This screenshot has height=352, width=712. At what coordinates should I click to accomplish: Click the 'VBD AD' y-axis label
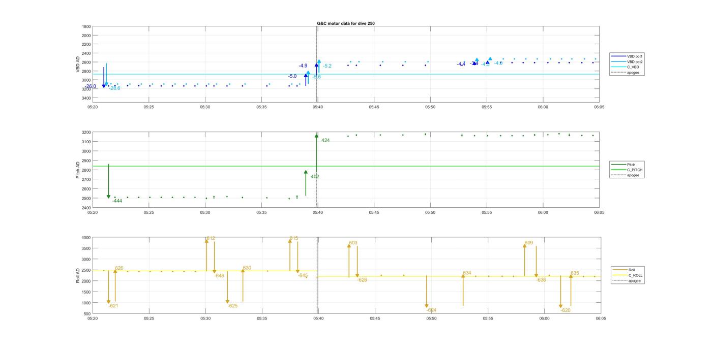click(x=78, y=65)
